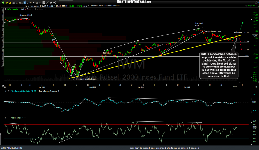
Task: Click the share chart icon
Action: pos(55,3)
